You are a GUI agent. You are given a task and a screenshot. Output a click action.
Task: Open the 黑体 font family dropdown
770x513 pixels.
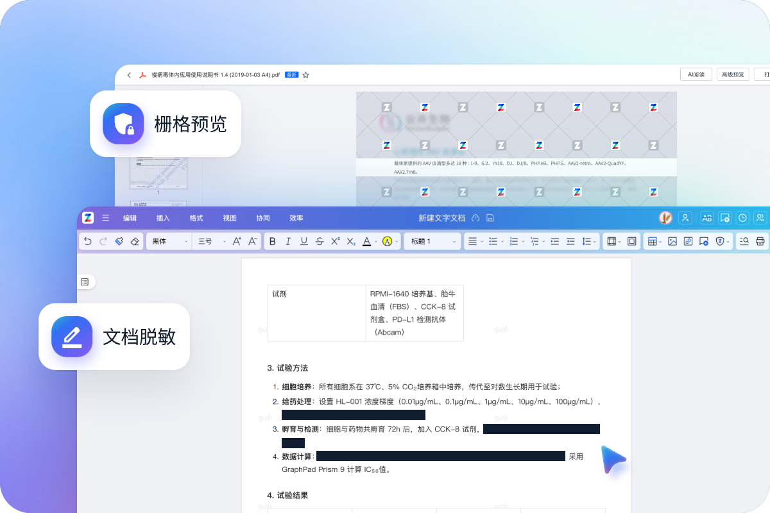click(x=168, y=241)
